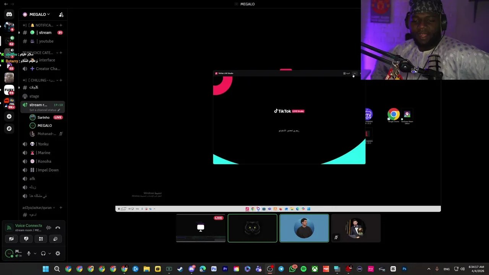The image size is (489, 275).
Task: Select the stream r... voice channel
Action: click(38, 105)
